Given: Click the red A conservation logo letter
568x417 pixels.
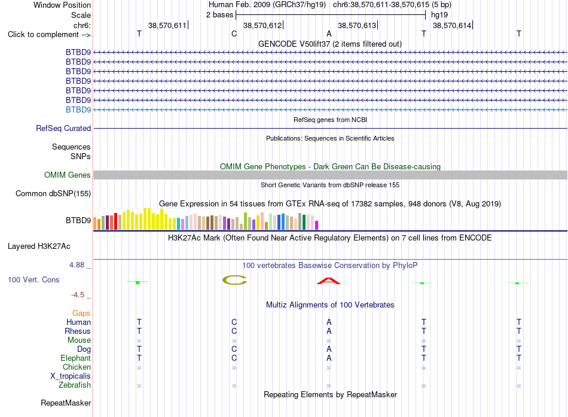Looking at the screenshot, I should [x=329, y=281].
